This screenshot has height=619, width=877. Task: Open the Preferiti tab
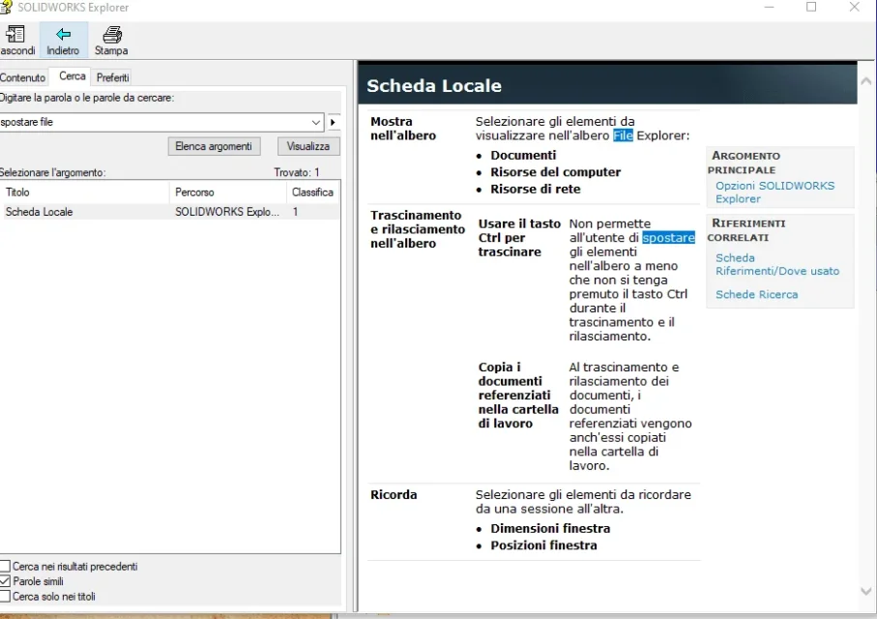[x=112, y=77]
